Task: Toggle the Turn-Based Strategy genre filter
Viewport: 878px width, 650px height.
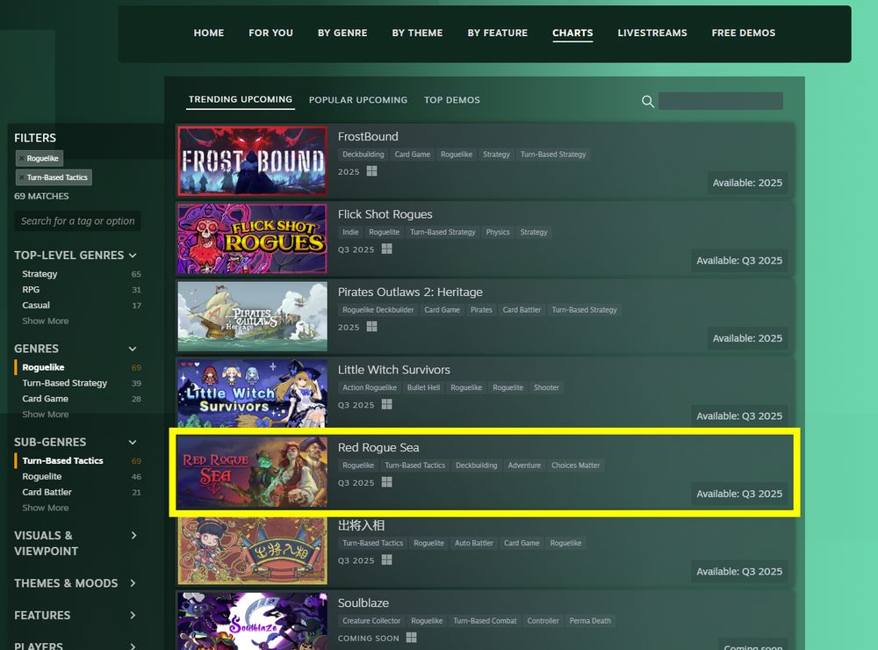Action: point(64,383)
